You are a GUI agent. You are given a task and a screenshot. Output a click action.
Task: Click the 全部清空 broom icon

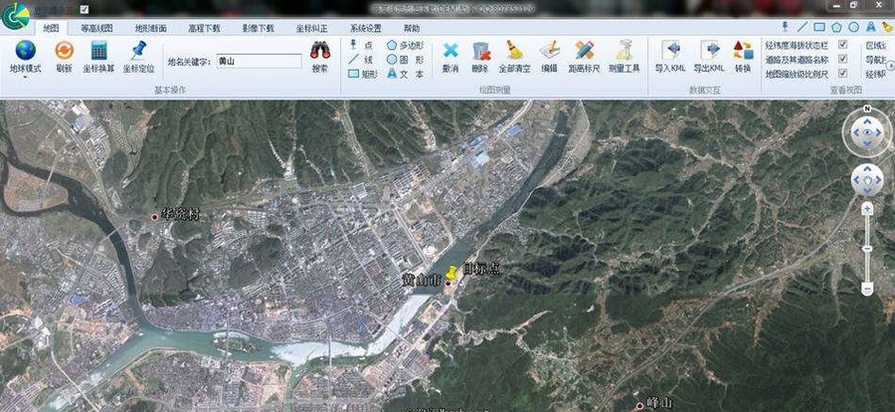pos(511,55)
